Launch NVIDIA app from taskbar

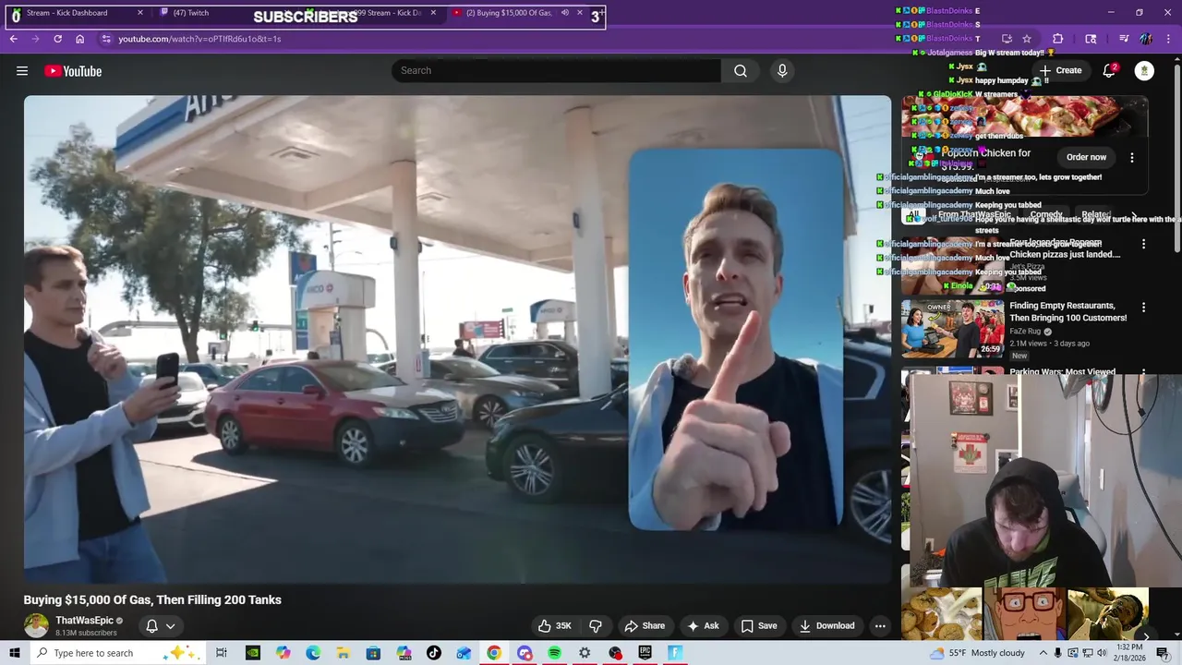252,653
